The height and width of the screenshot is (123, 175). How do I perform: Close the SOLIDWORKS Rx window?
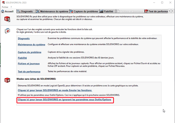click(x=170, y=3)
